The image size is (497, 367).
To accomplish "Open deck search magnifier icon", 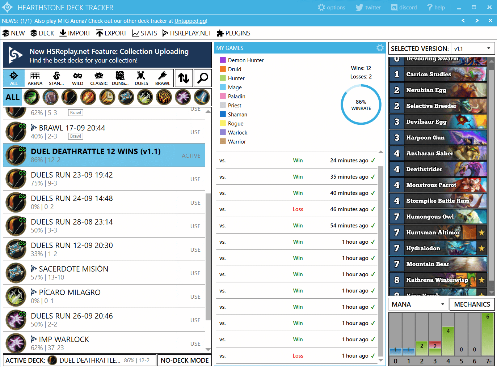I will tap(203, 78).
